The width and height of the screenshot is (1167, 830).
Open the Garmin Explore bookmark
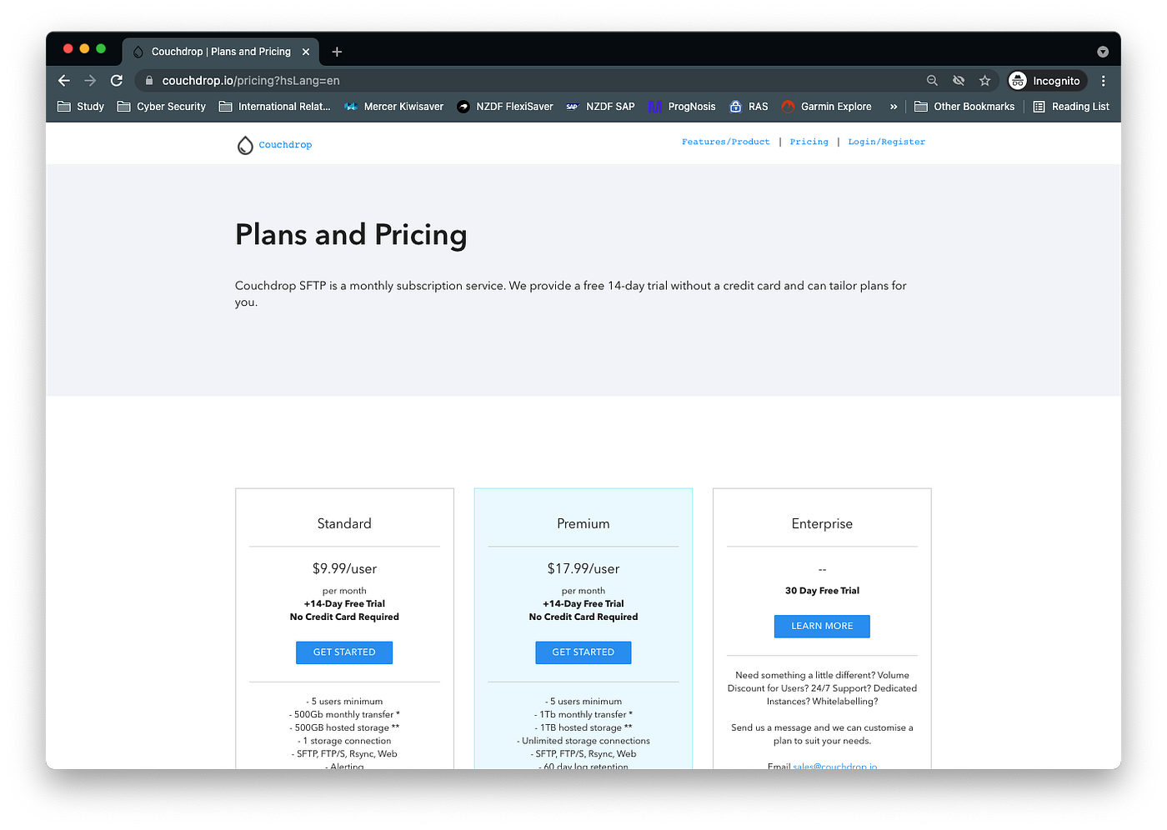tap(826, 106)
